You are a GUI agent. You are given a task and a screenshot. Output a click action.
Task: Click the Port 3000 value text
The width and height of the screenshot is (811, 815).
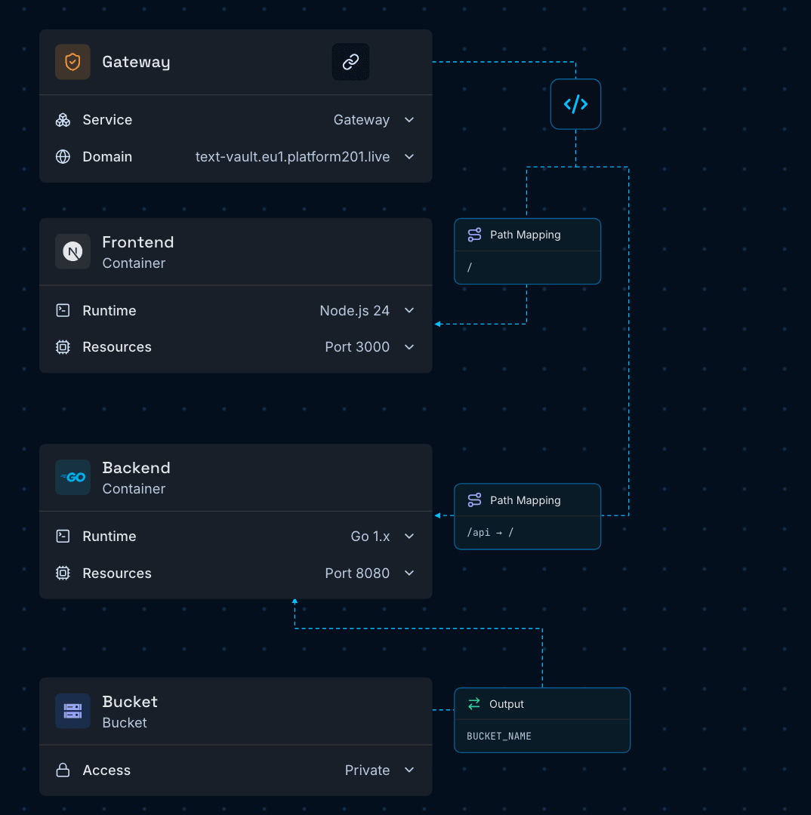pos(357,346)
